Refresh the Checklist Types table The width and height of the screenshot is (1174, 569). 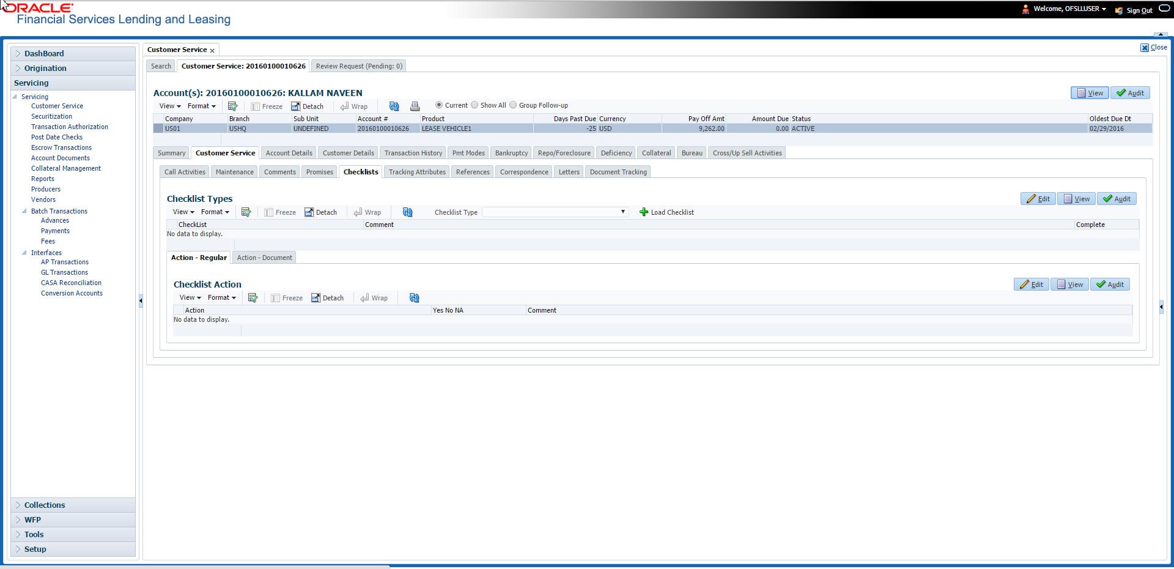[x=407, y=212]
